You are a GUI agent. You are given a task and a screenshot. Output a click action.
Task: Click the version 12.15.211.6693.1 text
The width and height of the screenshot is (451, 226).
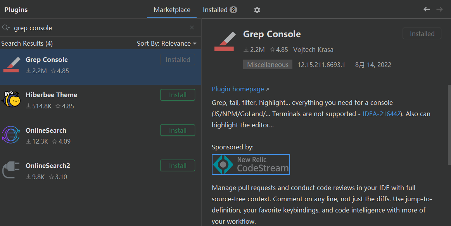tap(321, 65)
